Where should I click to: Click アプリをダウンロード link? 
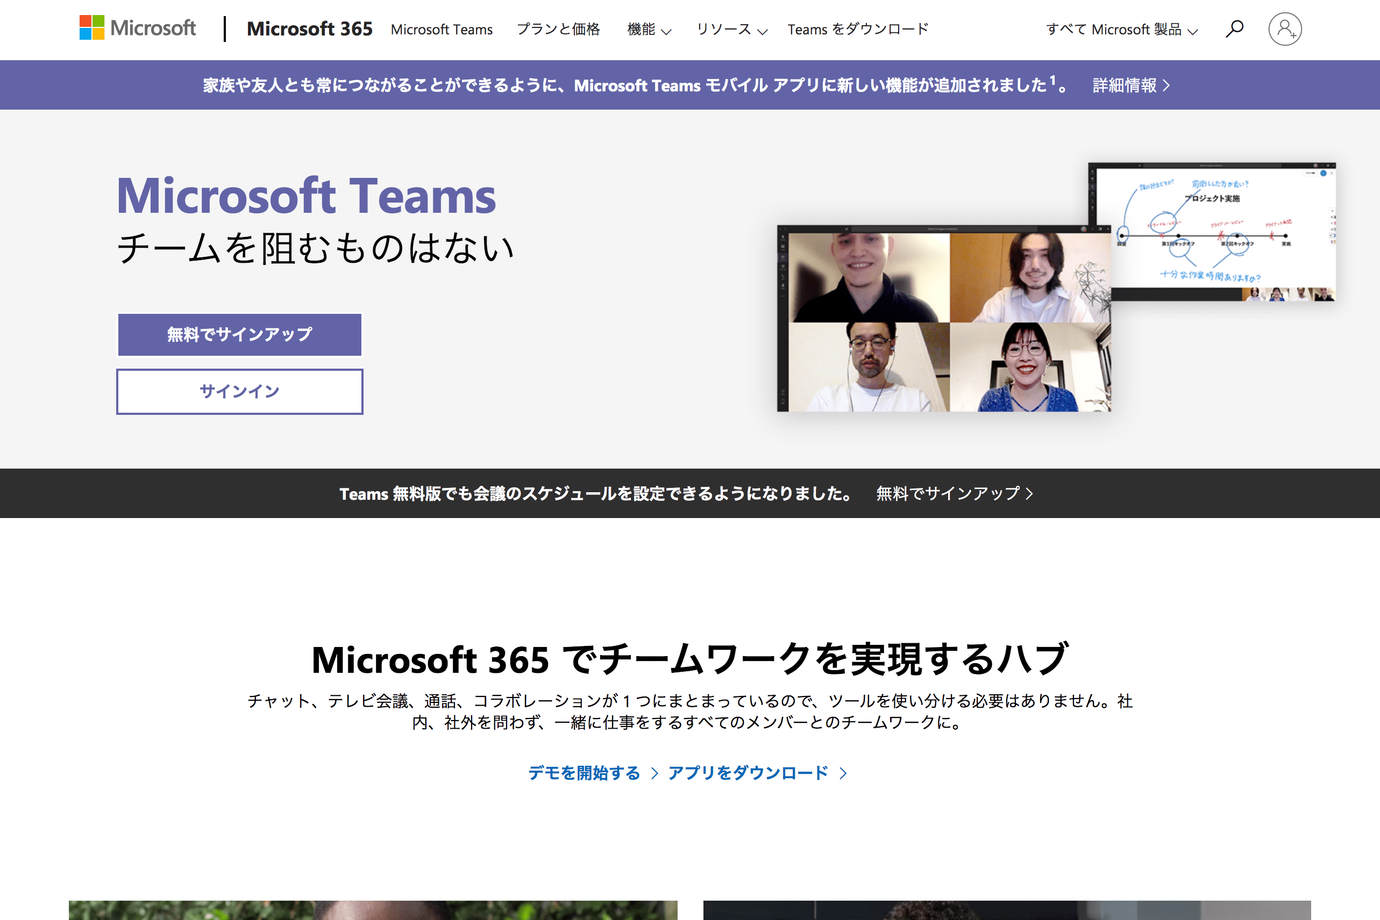click(758, 773)
